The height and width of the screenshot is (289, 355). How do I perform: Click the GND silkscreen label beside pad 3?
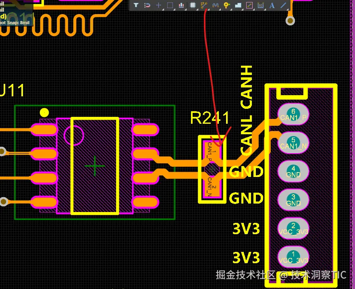(246, 198)
